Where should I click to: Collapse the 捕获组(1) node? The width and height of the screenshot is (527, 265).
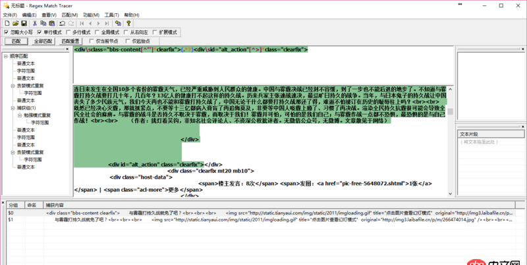[x=13, y=108]
